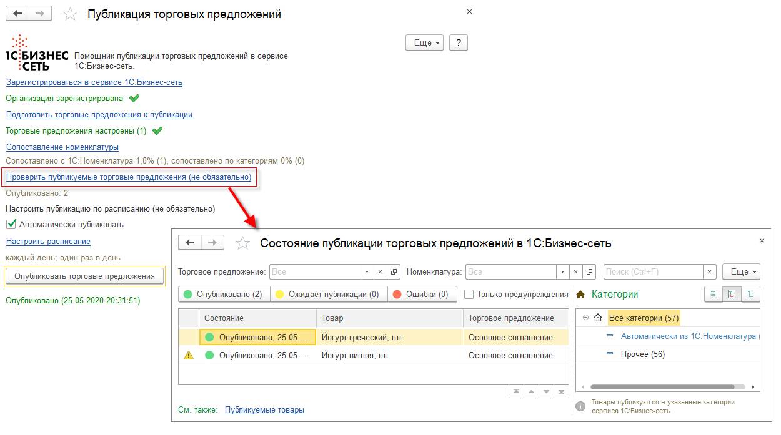
Task: Move down one row in table
Action: 547,392
